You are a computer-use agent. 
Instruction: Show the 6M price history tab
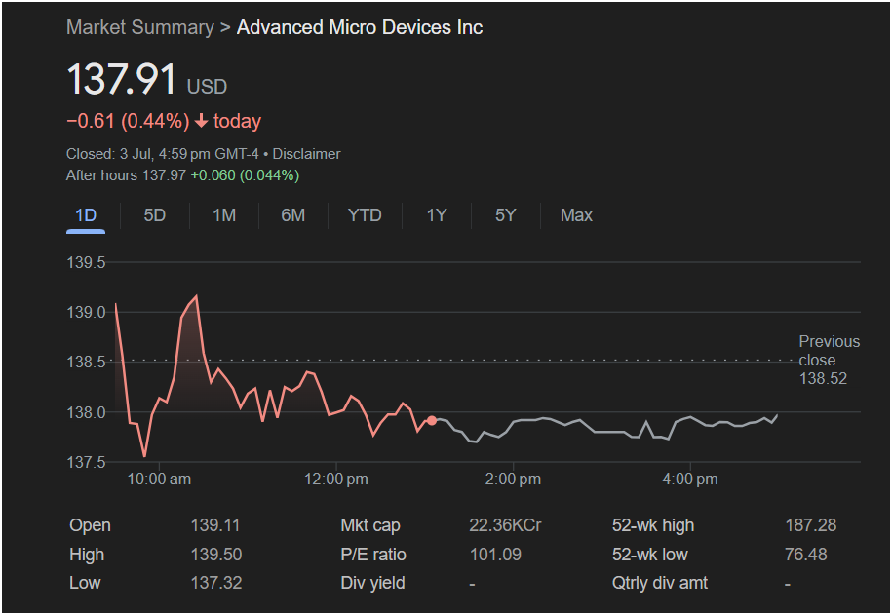click(x=293, y=215)
